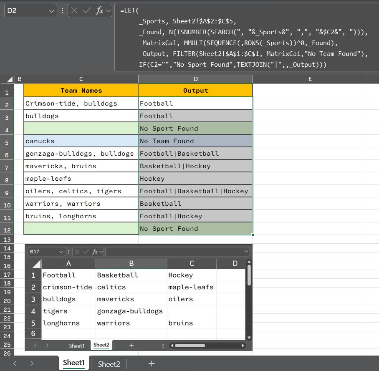The image size is (379, 371).
Task: Select the gonzaga-bulldogs cell in inset sheet
Action: (x=131, y=311)
